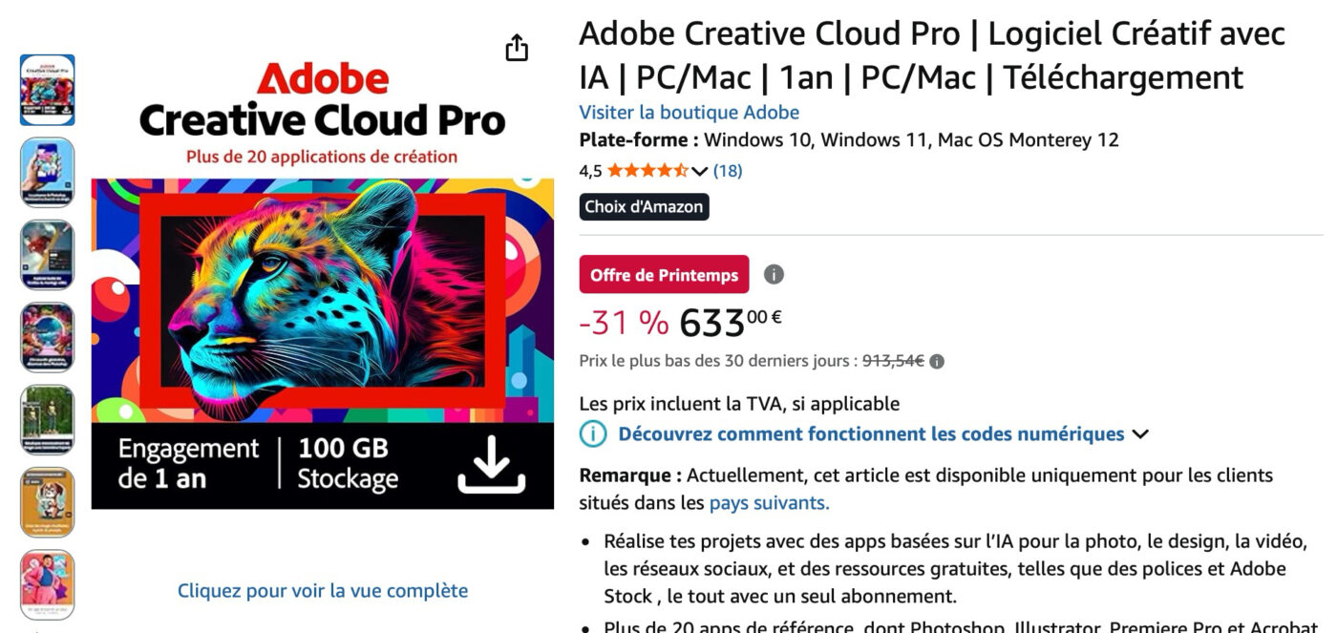
Task: Click info icon next to Offre de Printemps
Action: click(x=775, y=275)
